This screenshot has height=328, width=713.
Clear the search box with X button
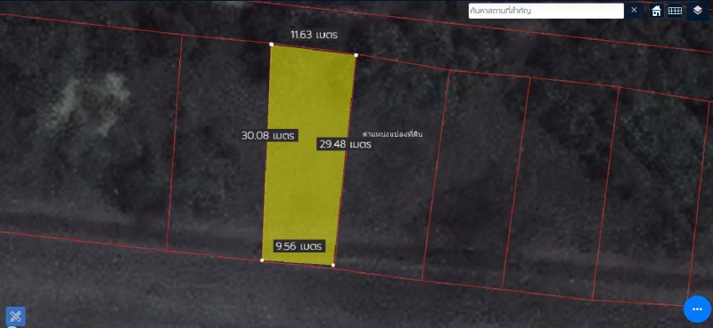pyautogui.click(x=635, y=11)
